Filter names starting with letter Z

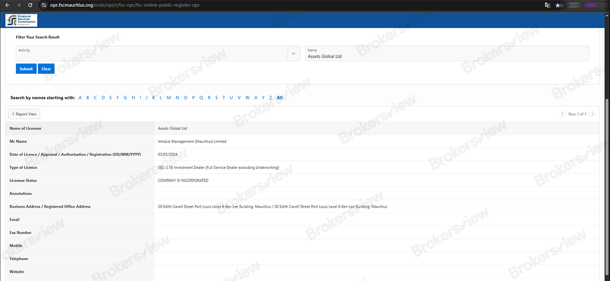point(271,98)
